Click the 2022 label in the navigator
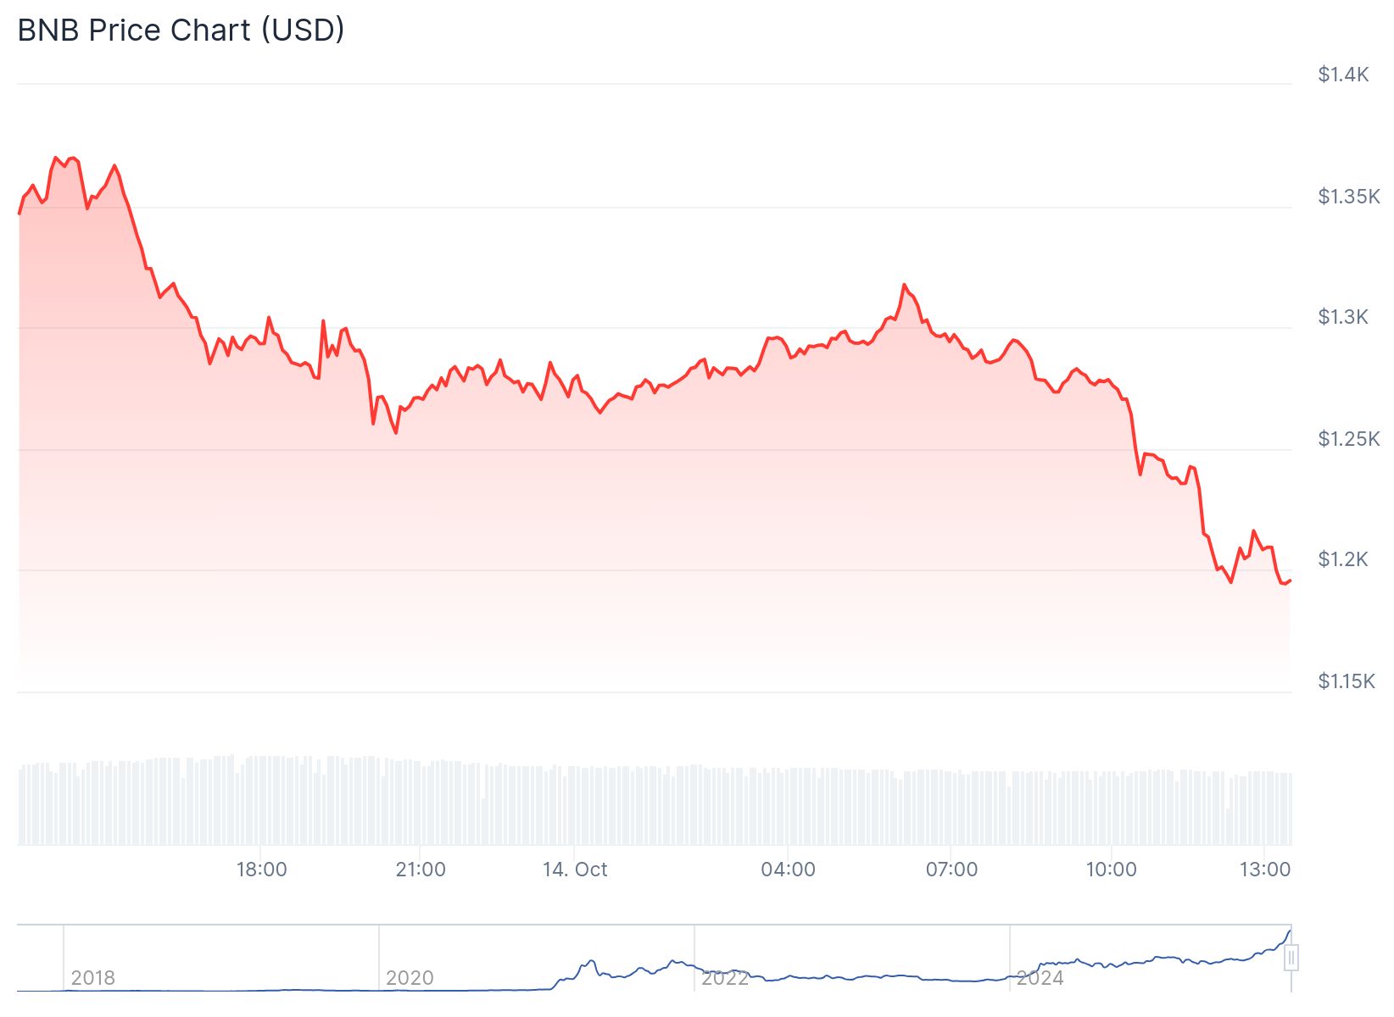1394x1017 pixels. point(724,978)
